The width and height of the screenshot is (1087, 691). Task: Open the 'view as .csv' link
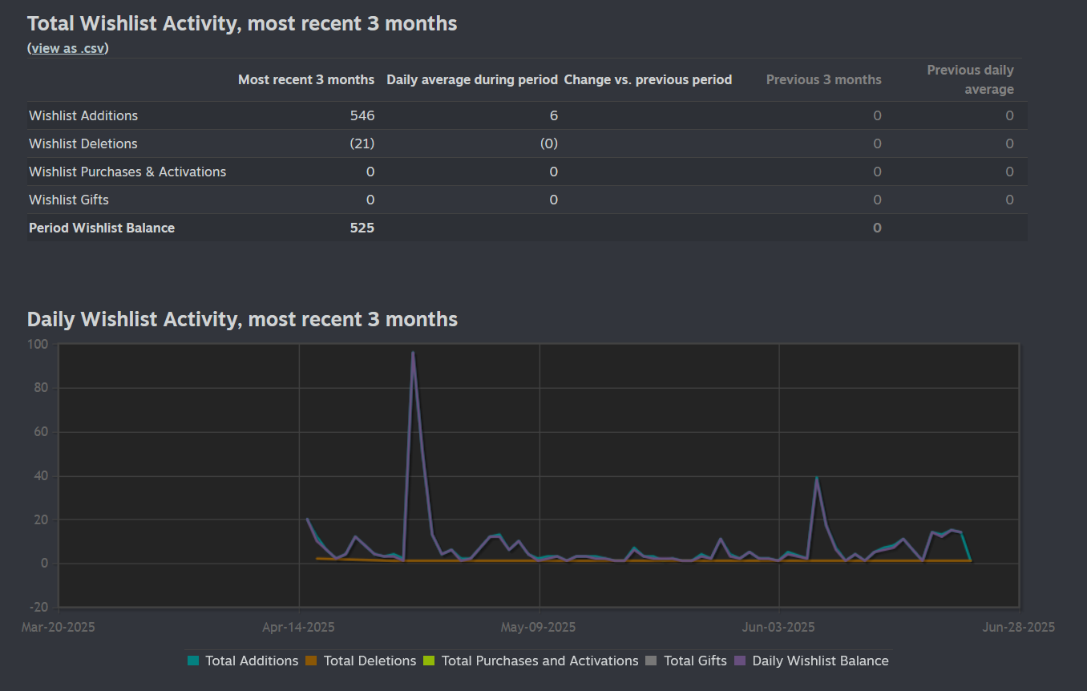tap(68, 48)
